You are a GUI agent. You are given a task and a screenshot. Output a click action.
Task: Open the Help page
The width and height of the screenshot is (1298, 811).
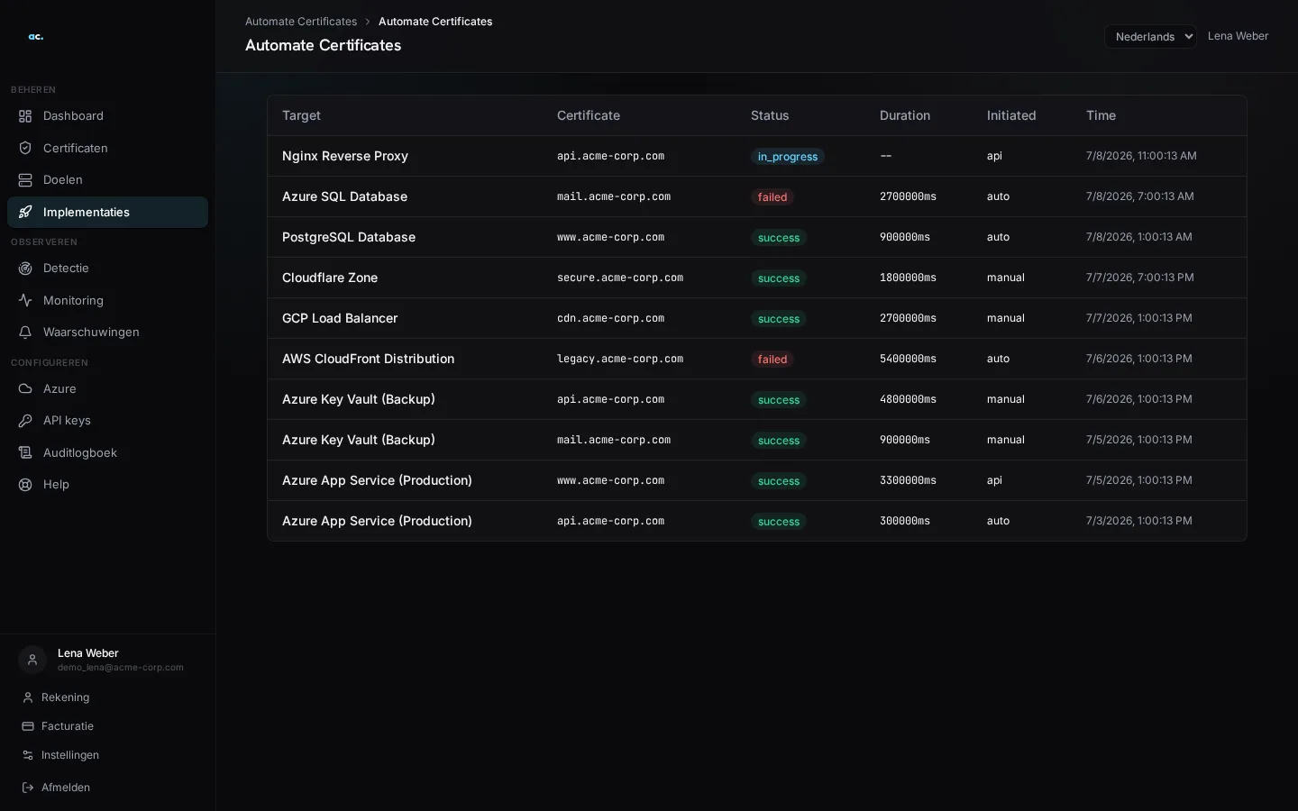click(x=107, y=485)
